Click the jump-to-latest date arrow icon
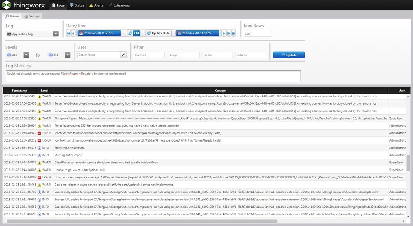The width and height of the screenshot is (413, 226). [x=233, y=33]
